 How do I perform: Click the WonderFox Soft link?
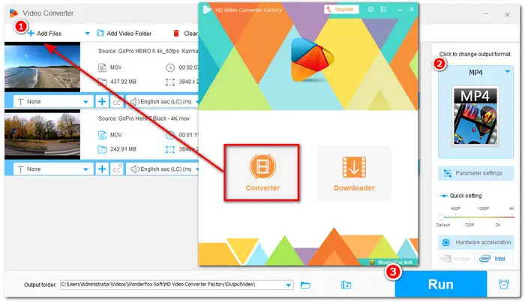click(391, 262)
